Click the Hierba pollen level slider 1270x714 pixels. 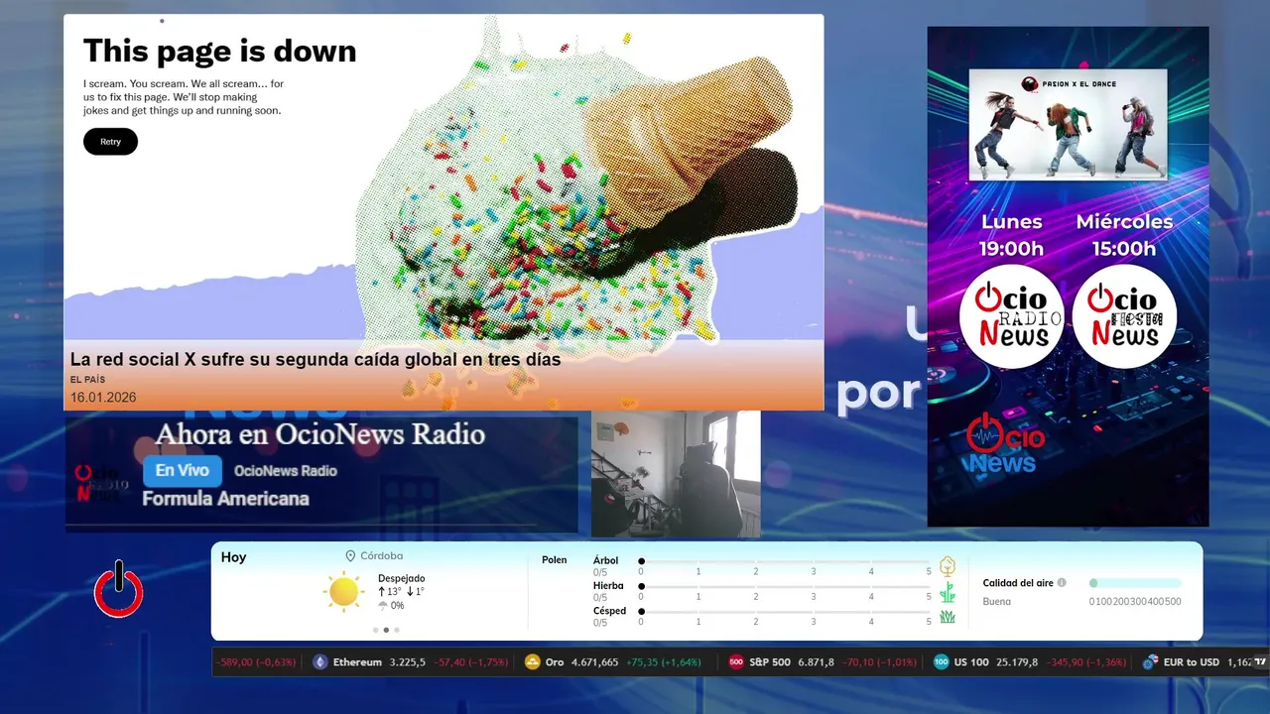pos(785,586)
